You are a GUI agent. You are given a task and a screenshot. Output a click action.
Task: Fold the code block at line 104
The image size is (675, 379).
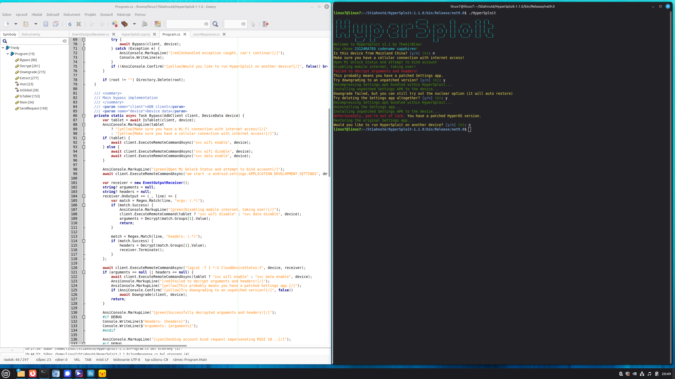click(84, 196)
